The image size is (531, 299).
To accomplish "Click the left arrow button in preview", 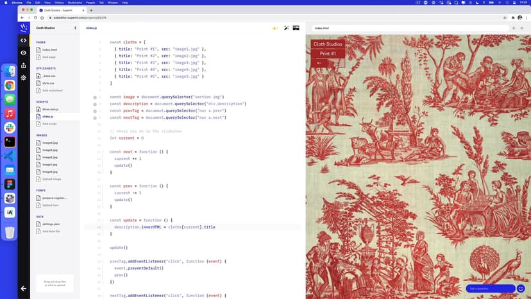I will (319, 63).
